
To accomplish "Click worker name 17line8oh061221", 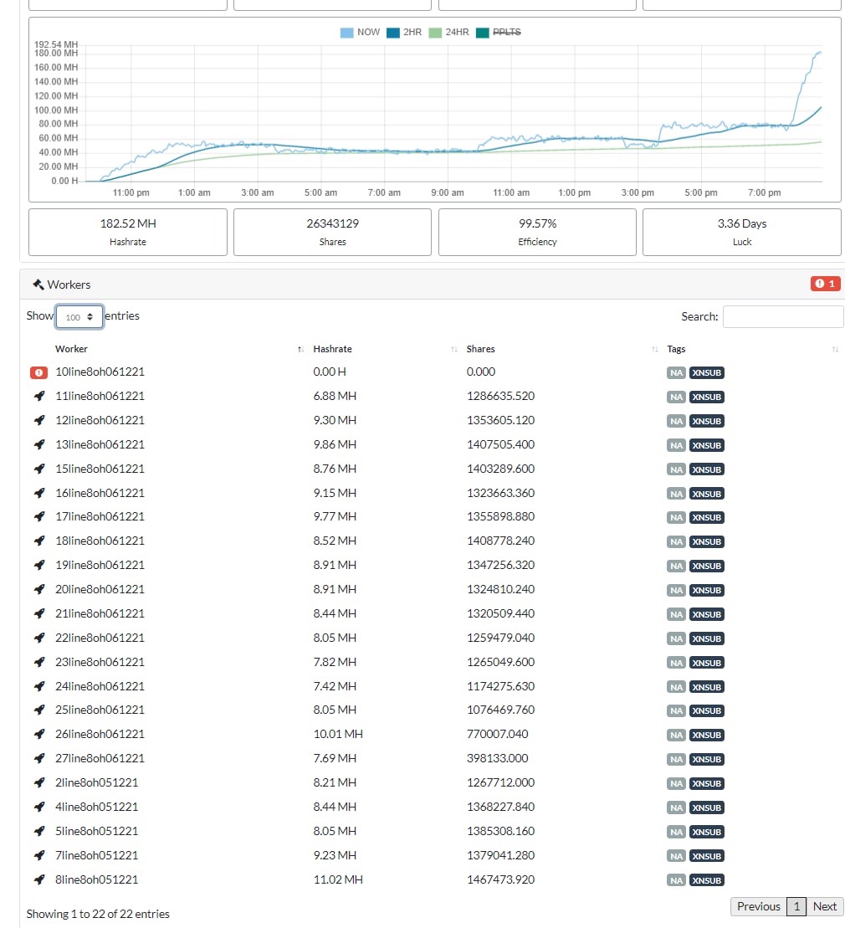I will [100, 517].
